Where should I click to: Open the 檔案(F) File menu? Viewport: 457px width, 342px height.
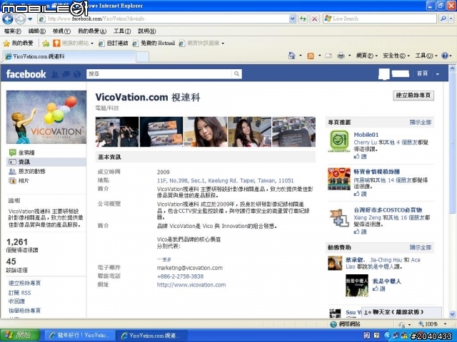(13, 31)
